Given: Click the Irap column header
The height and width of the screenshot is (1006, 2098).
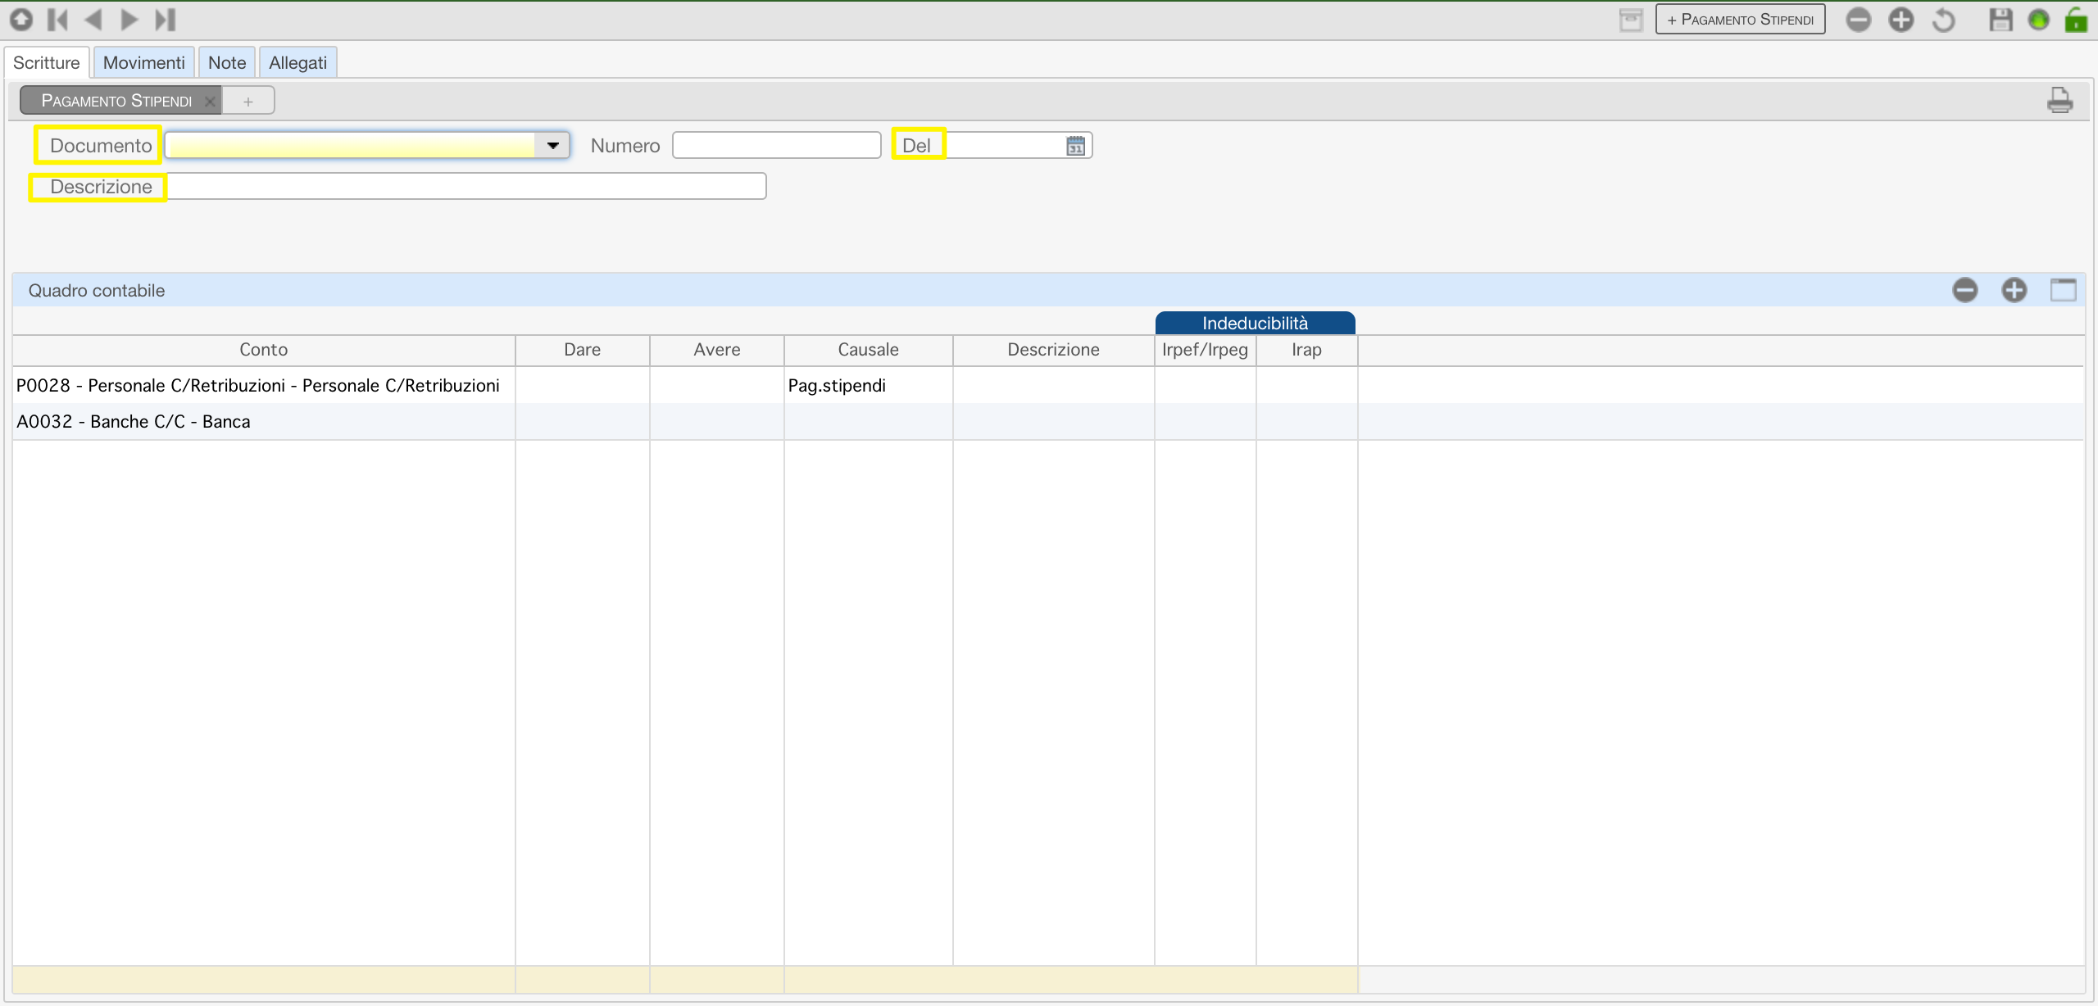Looking at the screenshot, I should pos(1307,350).
